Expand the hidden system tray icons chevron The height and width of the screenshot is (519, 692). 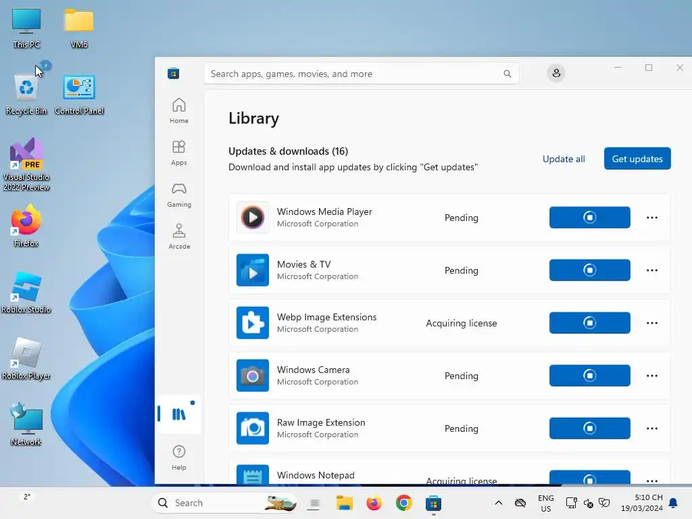[x=498, y=503]
